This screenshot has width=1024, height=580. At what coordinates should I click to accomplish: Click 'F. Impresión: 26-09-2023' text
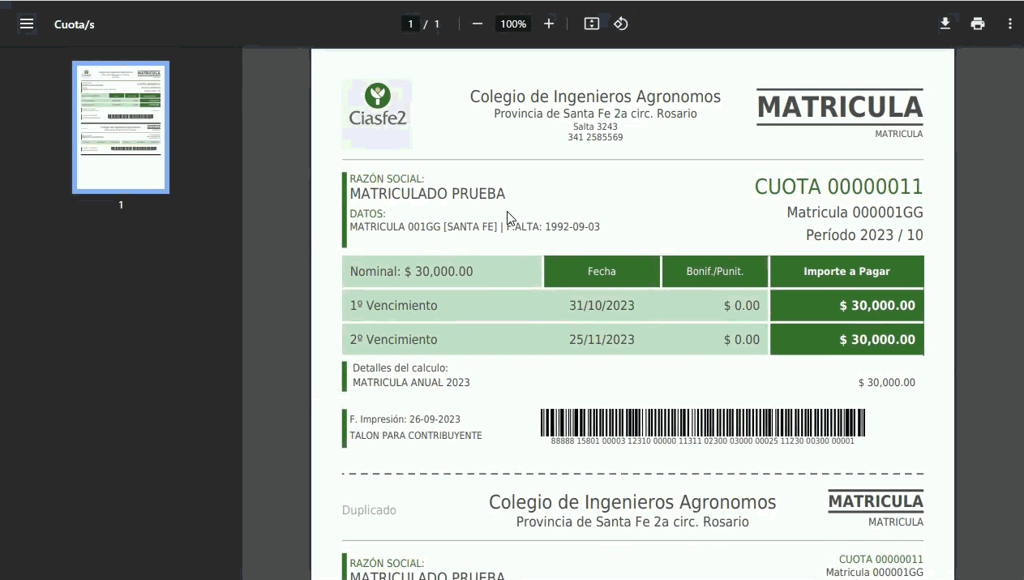(405, 419)
